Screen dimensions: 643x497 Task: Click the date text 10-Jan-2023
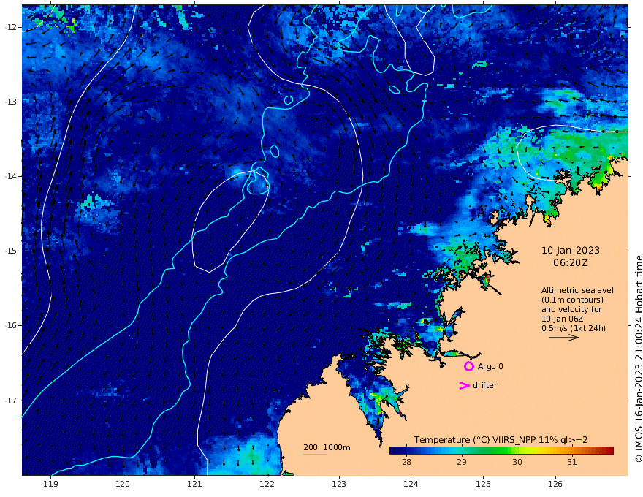[571, 251]
